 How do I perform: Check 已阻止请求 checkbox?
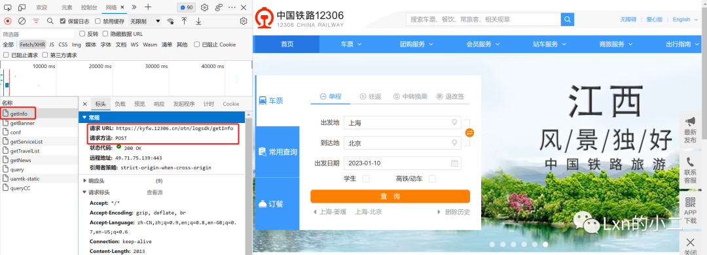tap(7, 55)
